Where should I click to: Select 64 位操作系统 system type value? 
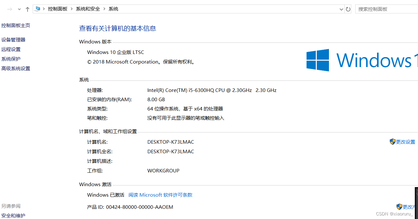click(185, 109)
